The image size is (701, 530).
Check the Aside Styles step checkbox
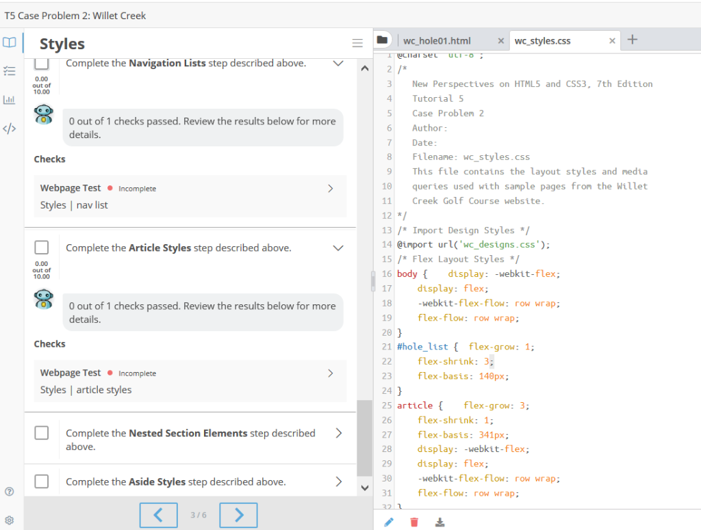click(42, 481)
